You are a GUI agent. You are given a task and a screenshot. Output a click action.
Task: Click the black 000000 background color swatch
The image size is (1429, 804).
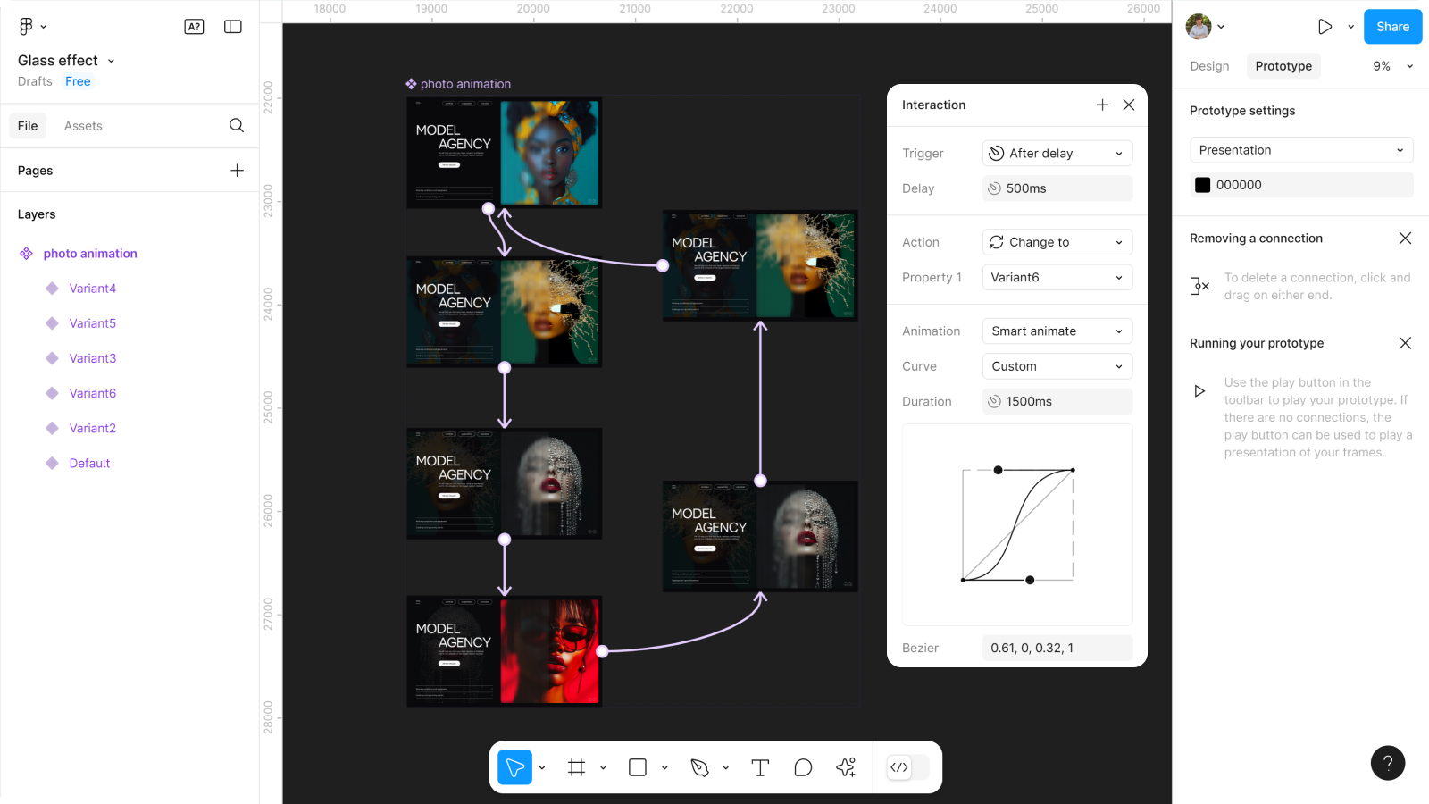(x=1203, y=185)
